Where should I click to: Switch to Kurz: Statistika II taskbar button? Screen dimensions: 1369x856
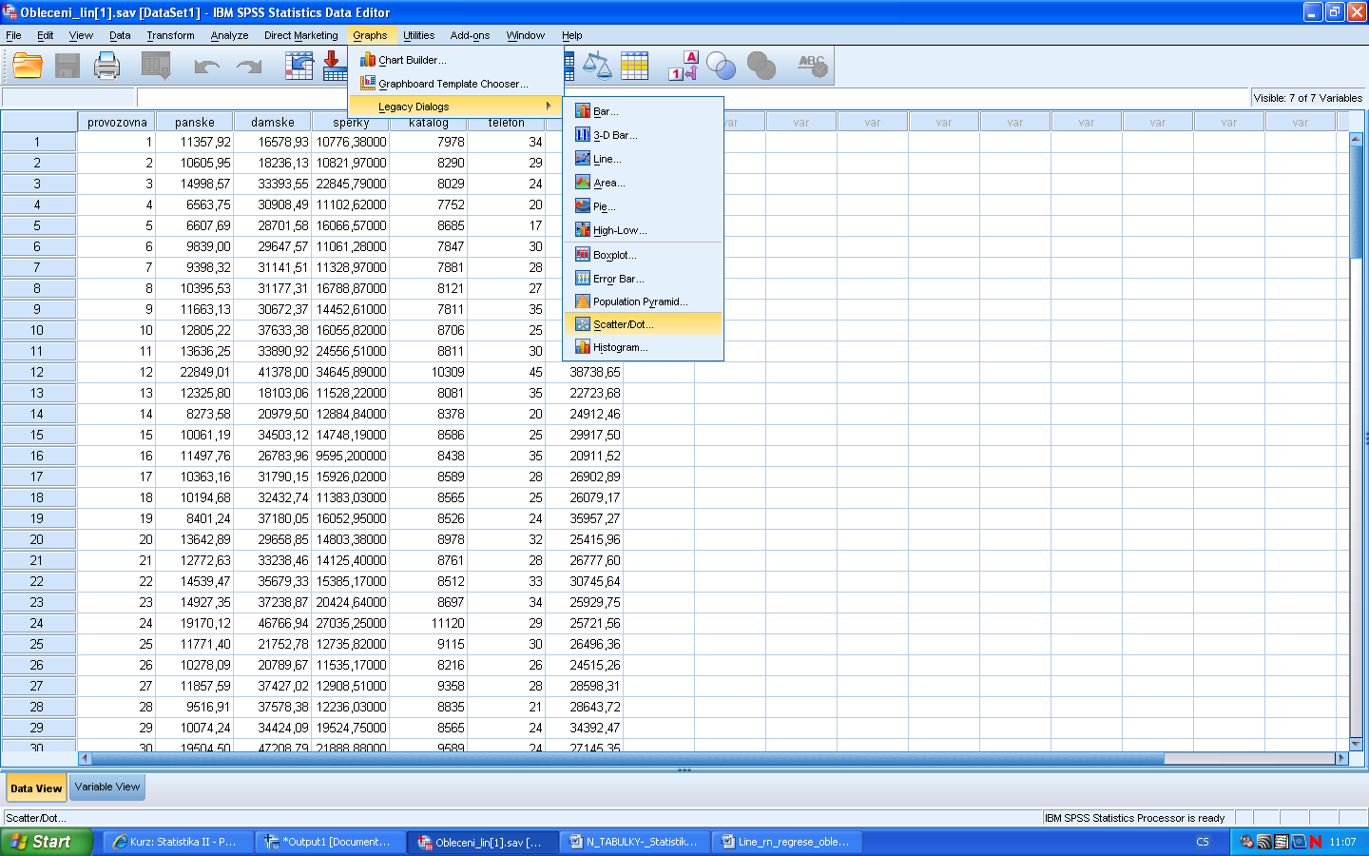coord(178,842)
